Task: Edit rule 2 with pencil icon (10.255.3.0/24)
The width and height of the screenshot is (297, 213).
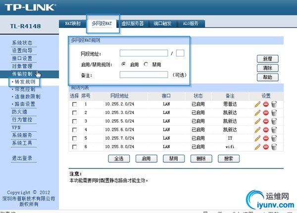Action: [x=257, y=113]
